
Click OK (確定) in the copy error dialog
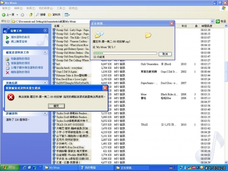coord(56,106)
